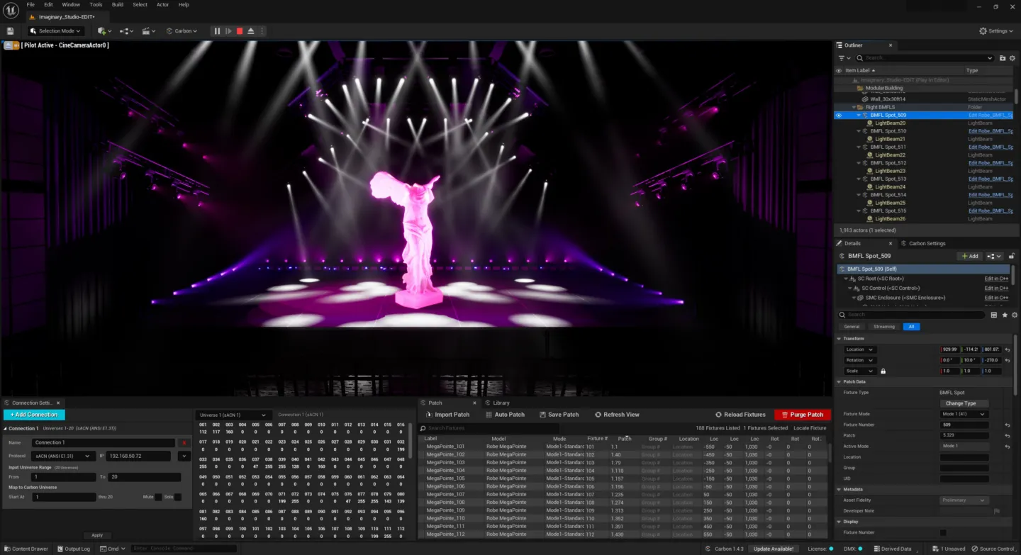Open the Outliner filter options icon
Screen dimensions: 1021x555
pos(844,58)
